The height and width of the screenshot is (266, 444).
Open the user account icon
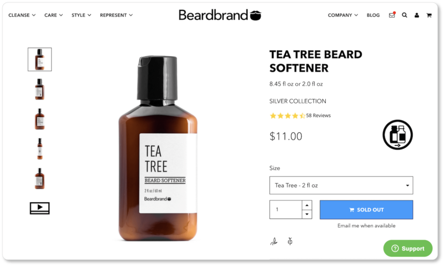click(x=417, y=16)
